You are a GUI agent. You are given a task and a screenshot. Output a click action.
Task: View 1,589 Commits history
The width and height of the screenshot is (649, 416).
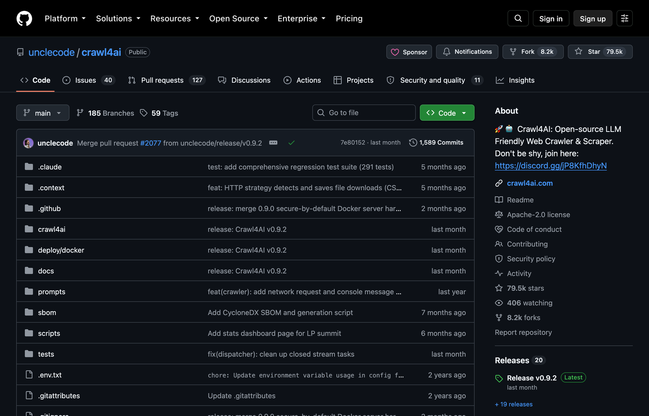pos(436,142)
